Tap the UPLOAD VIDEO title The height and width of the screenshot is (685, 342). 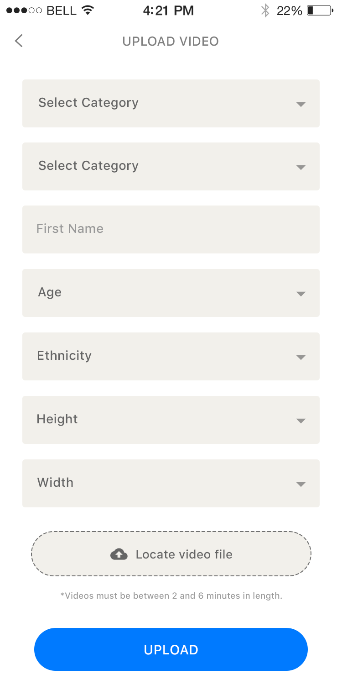click(171, 41)
